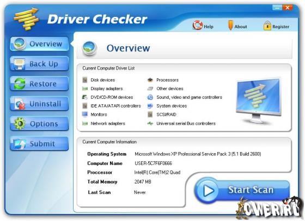
Task: Click the Windows XP Professional operating system value
Action: tap(198, 154)
